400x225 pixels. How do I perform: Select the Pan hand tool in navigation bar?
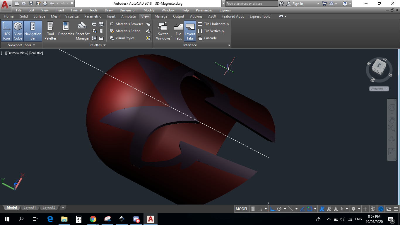392,120
